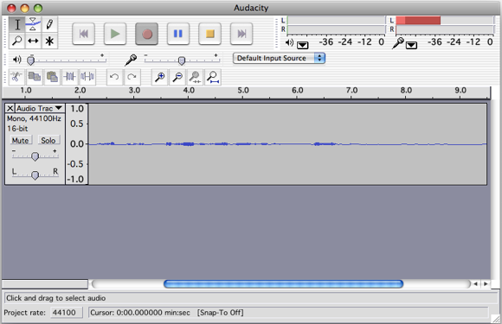The height and width of the screenshot is (324, 502).
Task: Click the output playback level meter
Action: click(x=336, y=25)
